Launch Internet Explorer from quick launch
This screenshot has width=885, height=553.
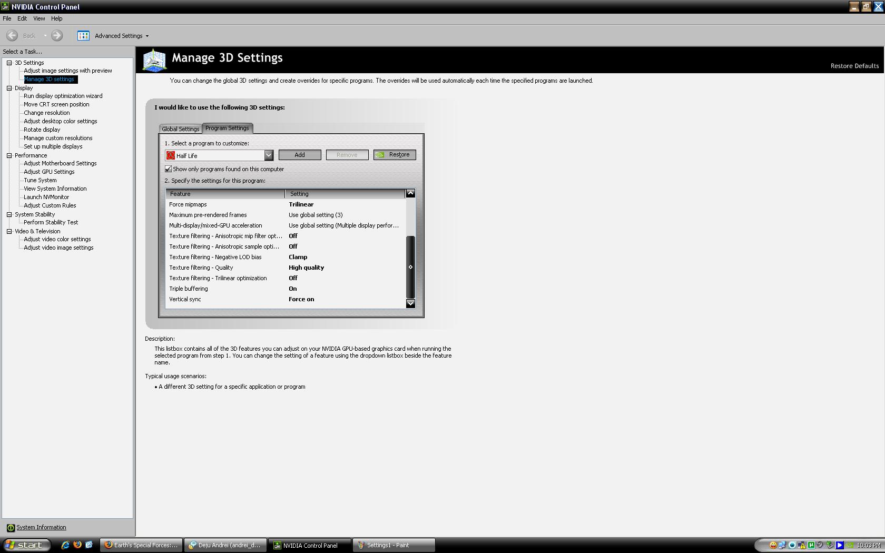pyautogui.click(x=65, y=545)
